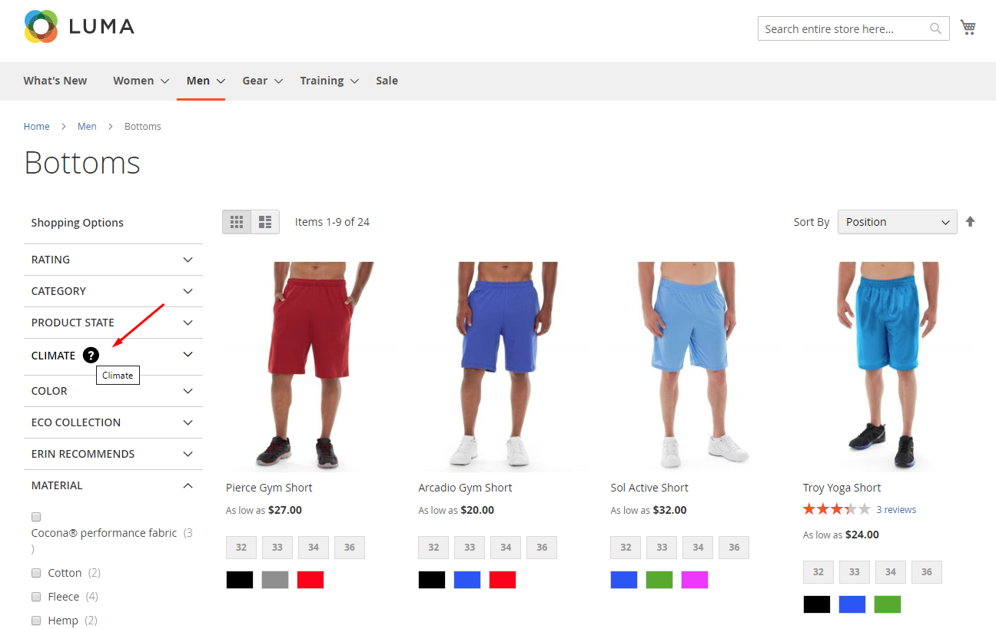Switch to grid view mode
Viewport: 996px width, 629px height.
(237, 222)
